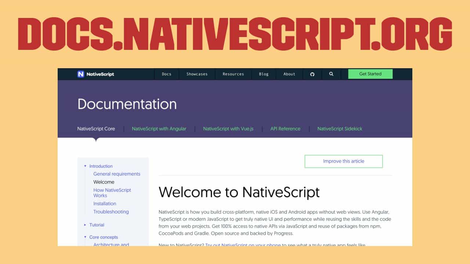Open the GitHub icon link
Screen dimensions: 470x264
click(x=312, y=74)
